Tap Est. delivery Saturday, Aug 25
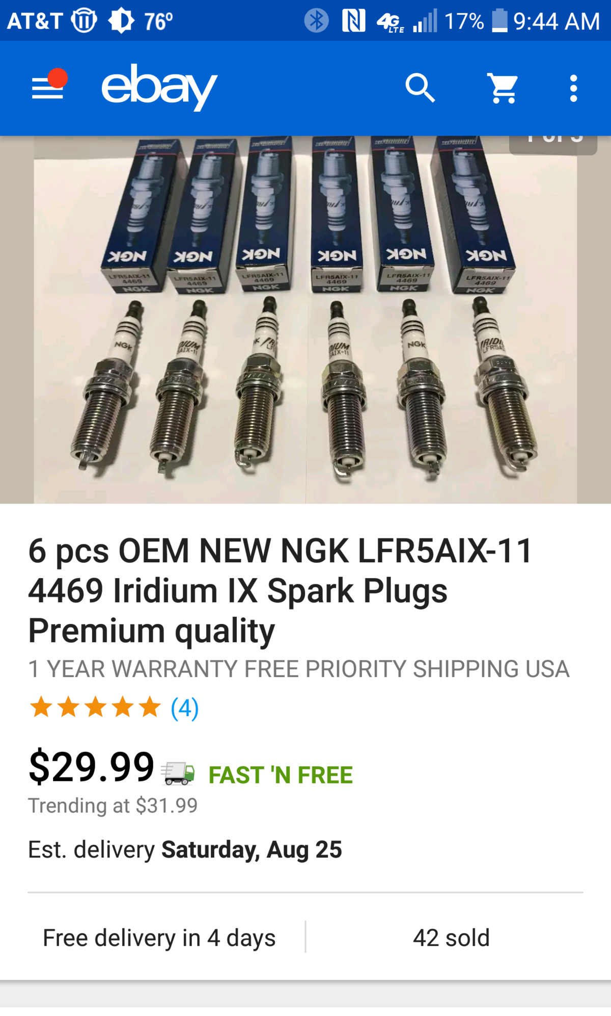 (x=185, y=849)
